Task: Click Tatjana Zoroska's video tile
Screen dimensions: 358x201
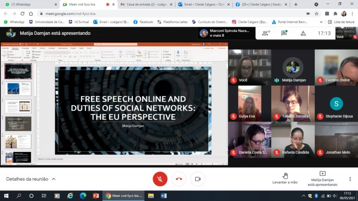Action: [x=293, y=104]
